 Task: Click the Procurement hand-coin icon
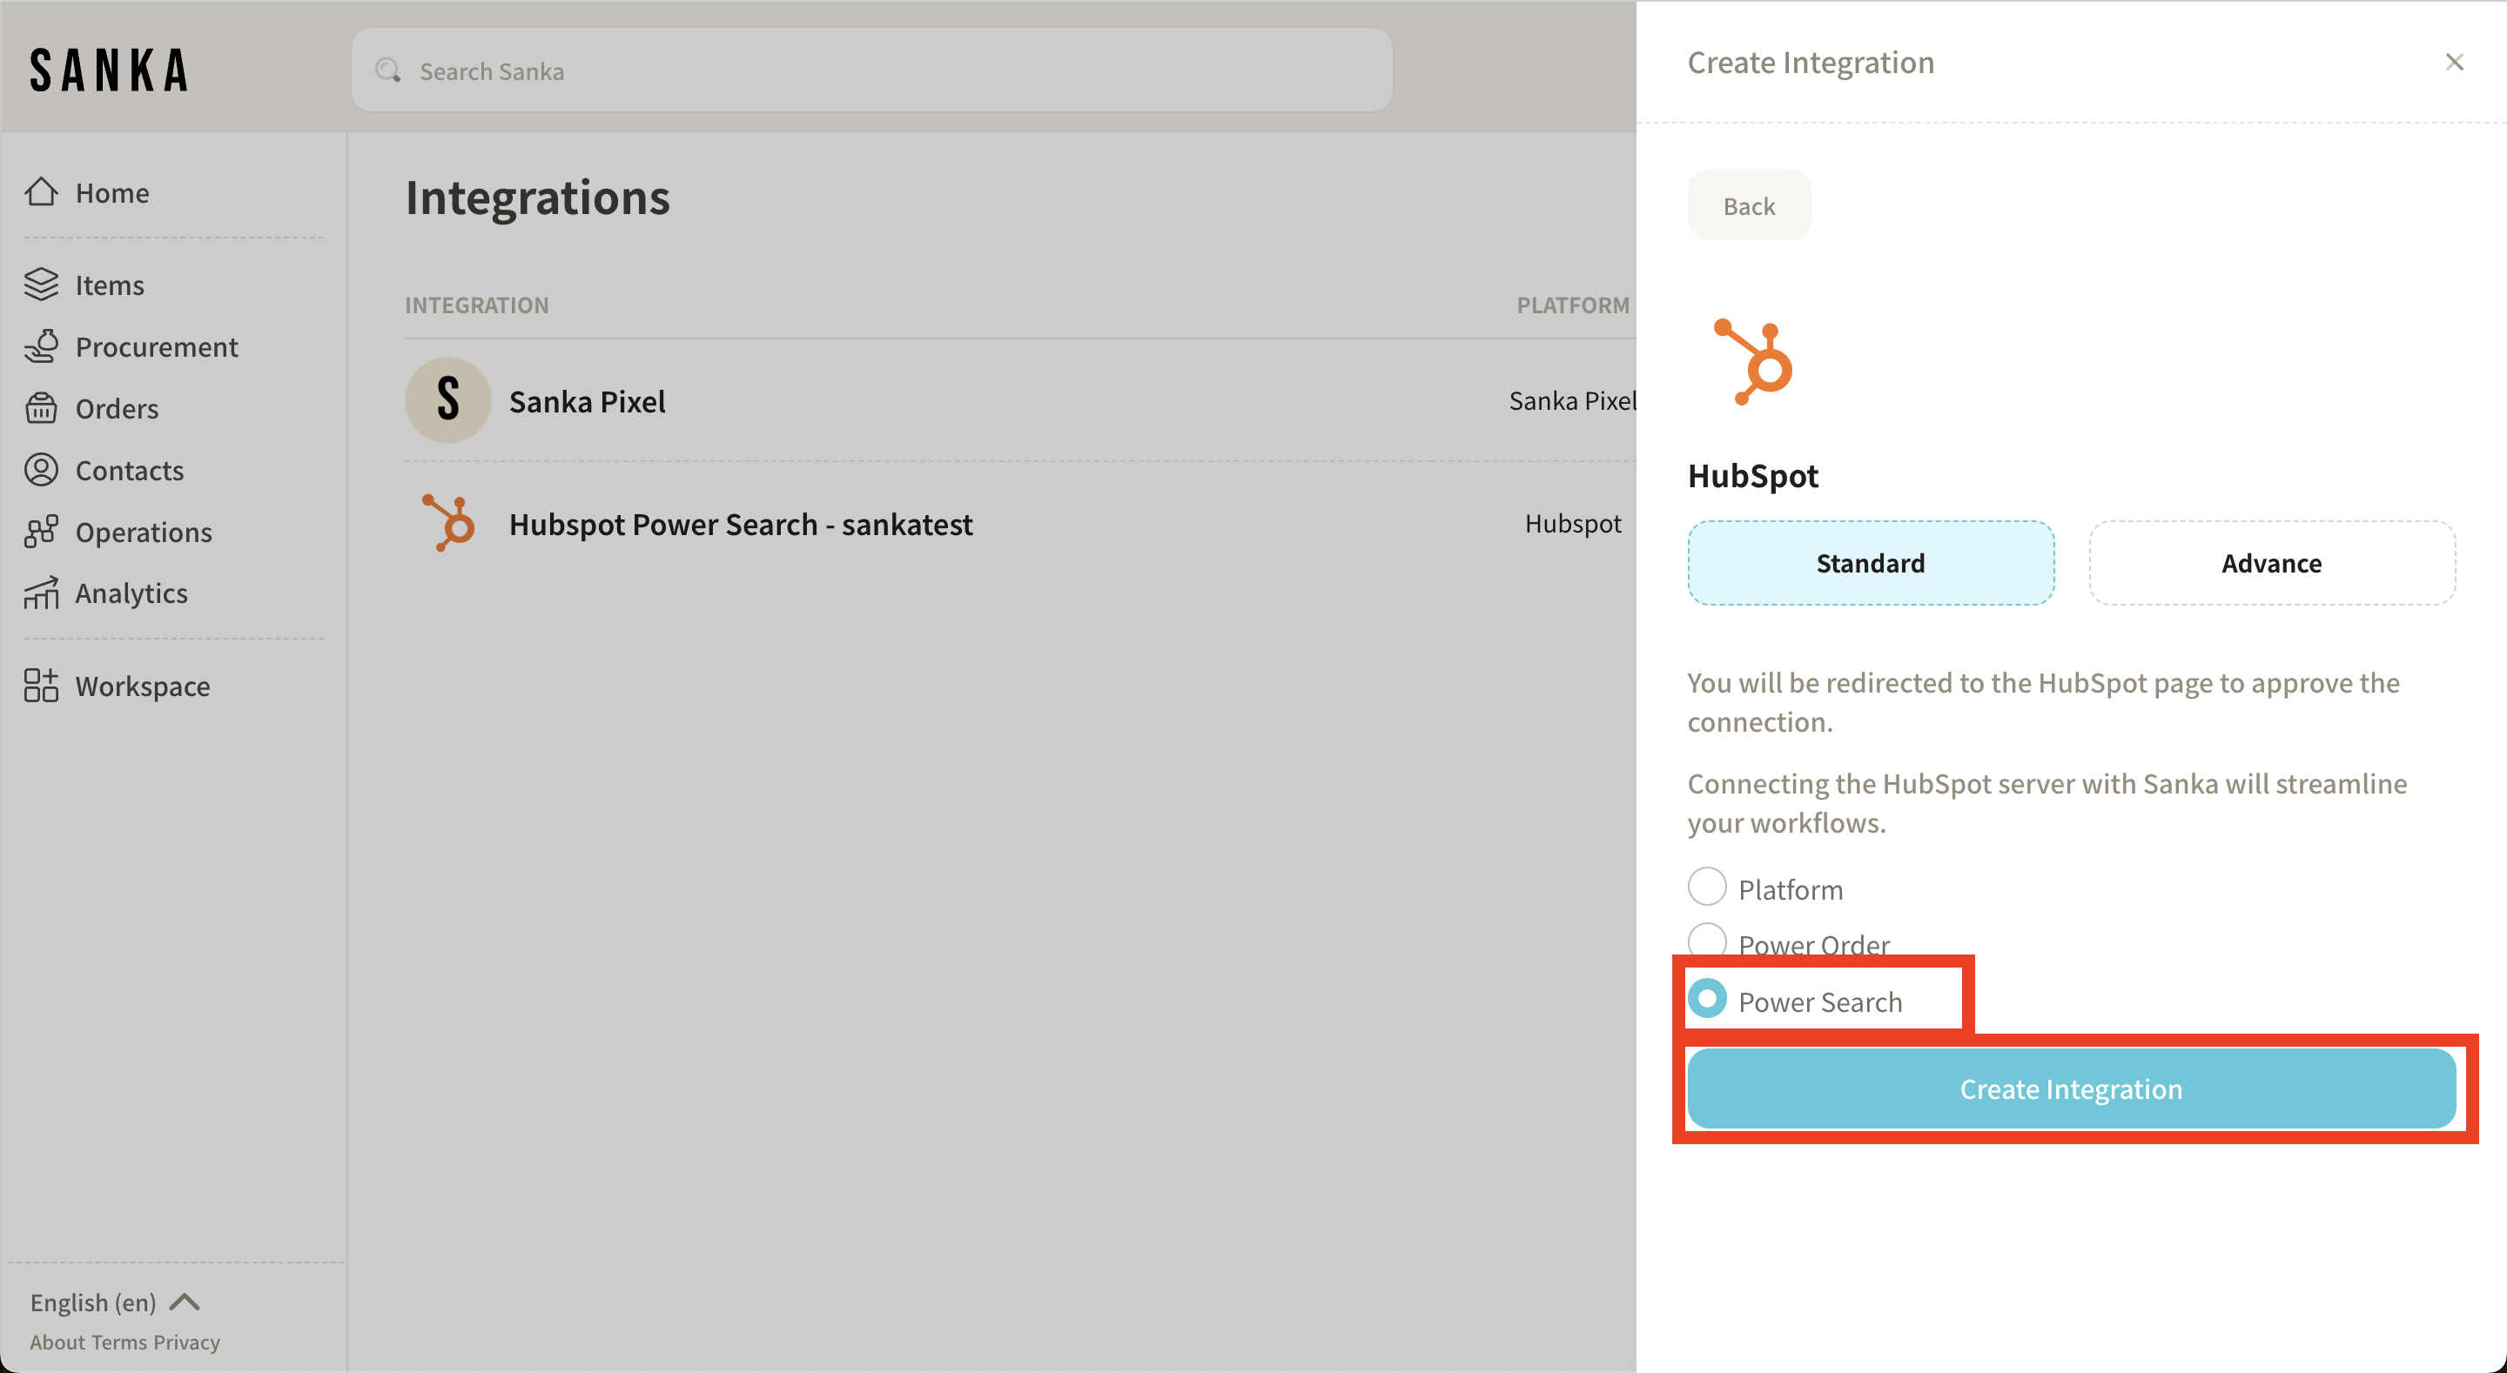pos(41,346)
